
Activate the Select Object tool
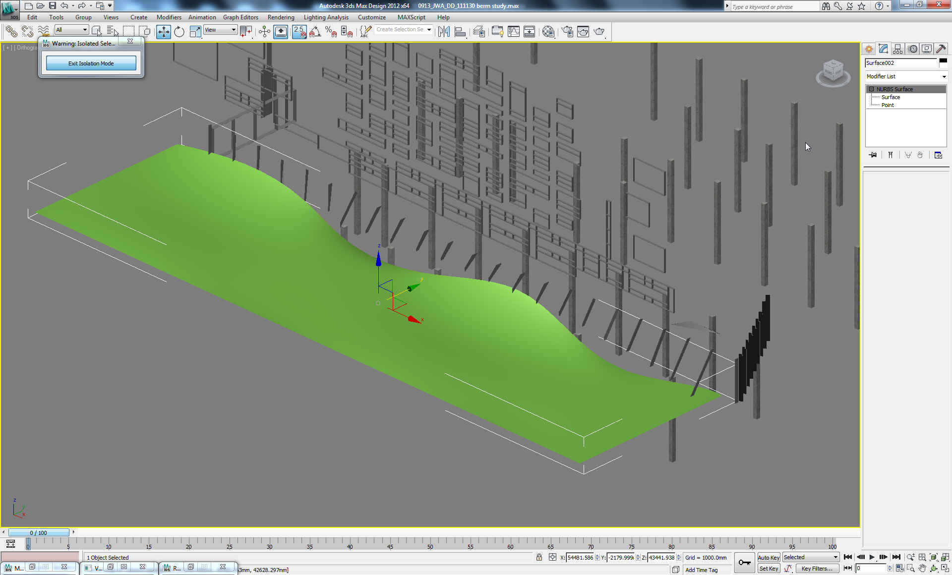97,32
